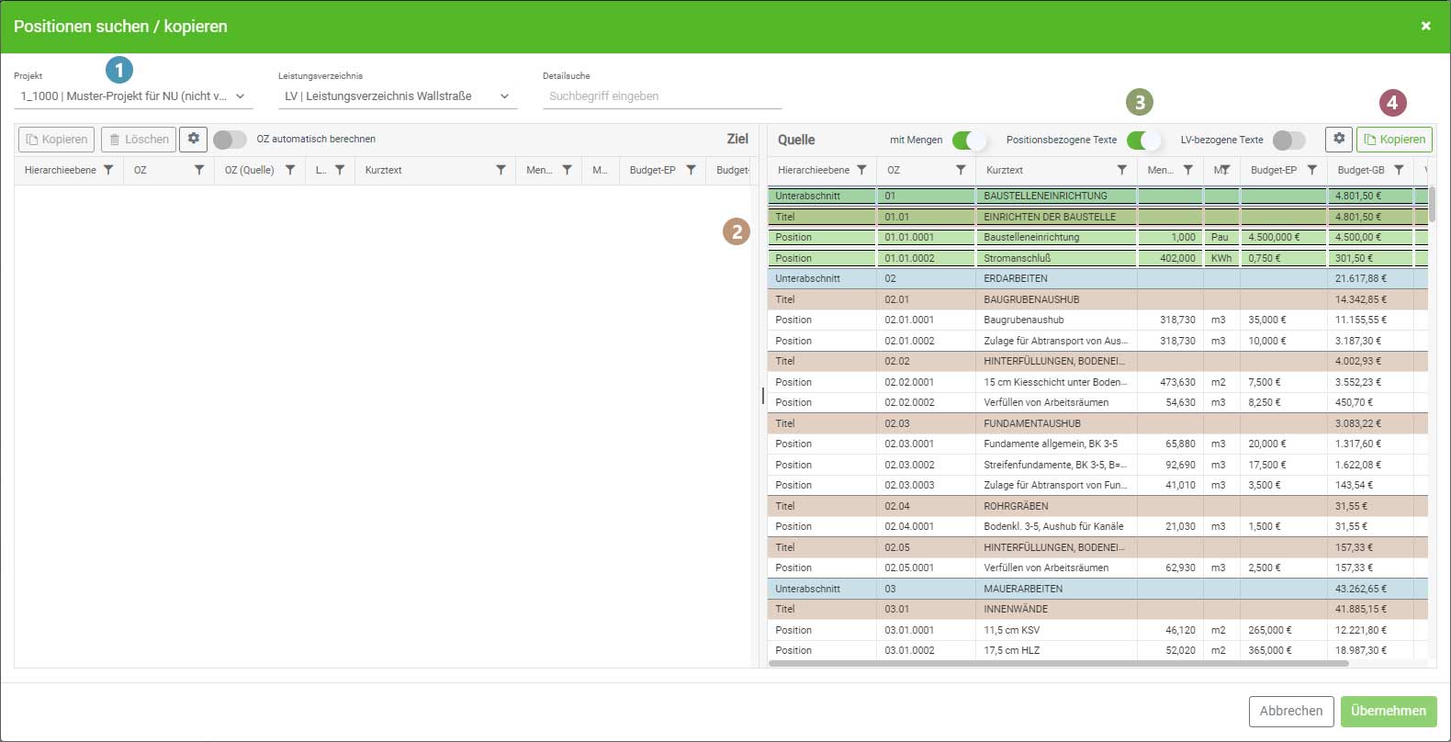Filter the Ziel Kurztext column
Screen dimensions: 1451x742
(501, 170)
